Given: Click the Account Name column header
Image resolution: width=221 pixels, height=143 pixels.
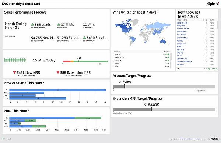Looking at the screenshot, I should [x=182, y=20].
